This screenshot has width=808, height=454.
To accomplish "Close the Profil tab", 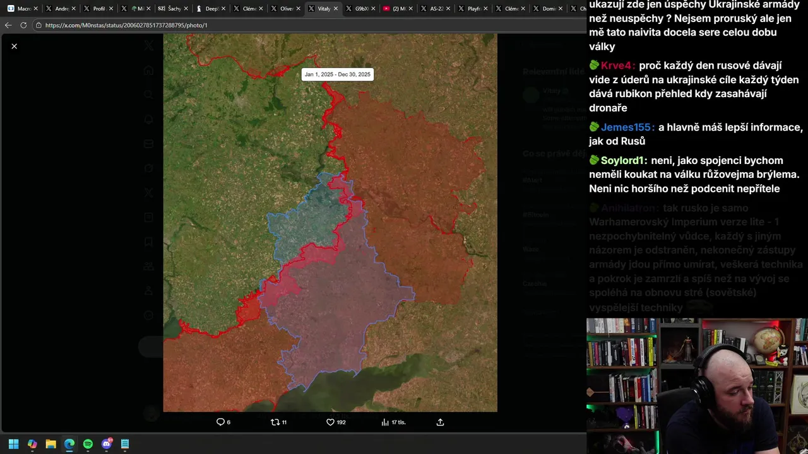I will click(x=111, y=9).
